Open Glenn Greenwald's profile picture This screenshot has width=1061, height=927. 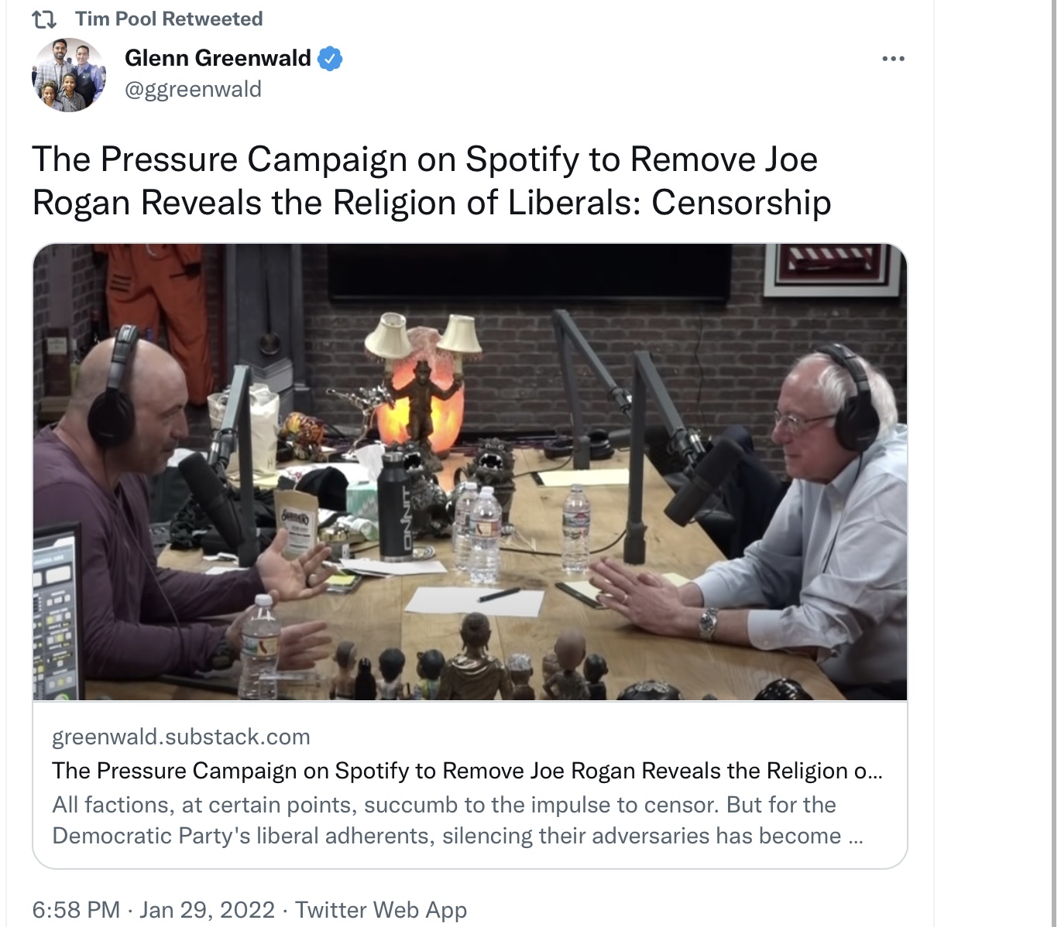[x=69, y=74]
